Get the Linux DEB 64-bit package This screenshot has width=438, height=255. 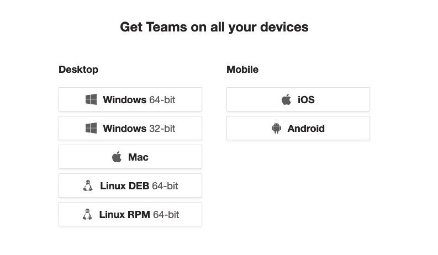pos(130,185)
